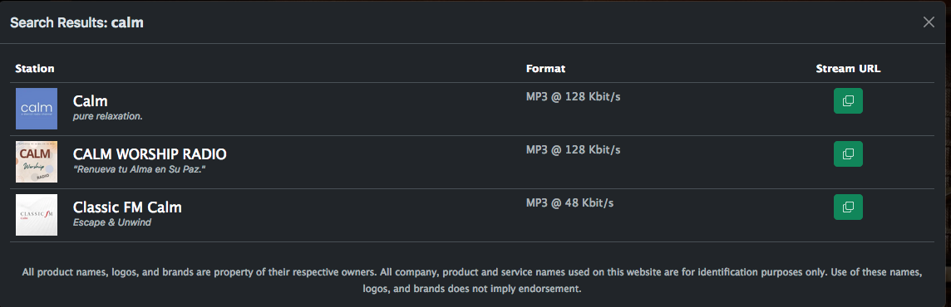Click the MP3 @ 48 Kbit/s format text
Viewport: 951px width, 307px height.
(x=569, y=202)
